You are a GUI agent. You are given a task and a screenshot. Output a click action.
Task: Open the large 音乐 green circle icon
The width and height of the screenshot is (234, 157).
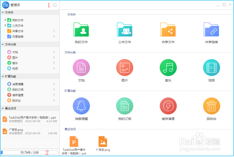point(168,68)
